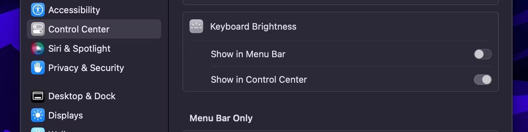This screenshot has width=528, height=132.
Task: Click the blue Accessibility figure icon
Action: (38, 10)
